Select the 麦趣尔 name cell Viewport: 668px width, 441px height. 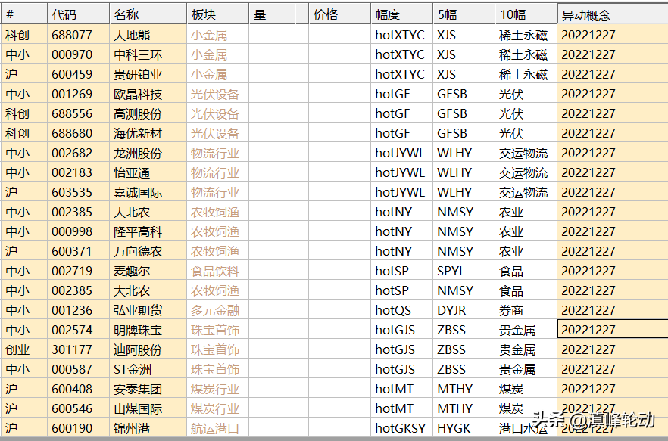pos(148,271)
